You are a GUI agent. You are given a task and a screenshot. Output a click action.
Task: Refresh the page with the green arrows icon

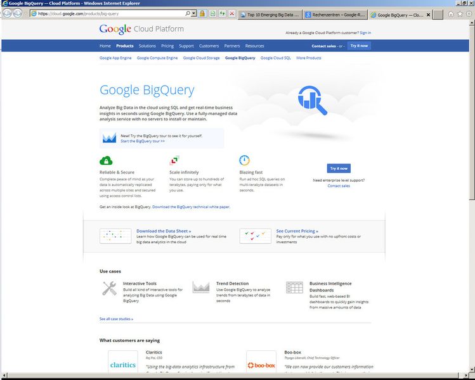click(x=223, y=13)
